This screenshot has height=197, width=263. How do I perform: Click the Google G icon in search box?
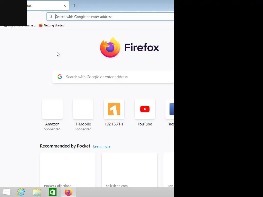[60, 77]
